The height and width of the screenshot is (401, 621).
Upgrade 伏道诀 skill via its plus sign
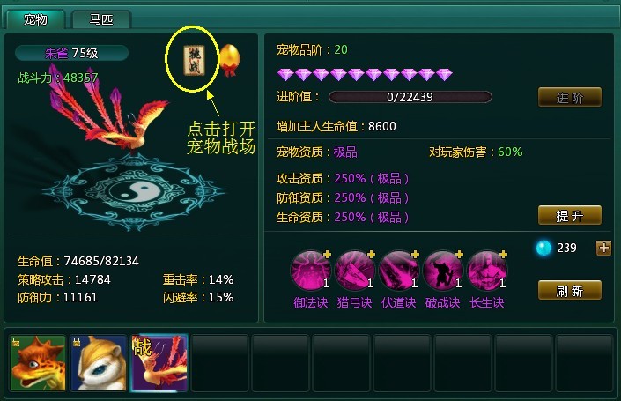415,254
